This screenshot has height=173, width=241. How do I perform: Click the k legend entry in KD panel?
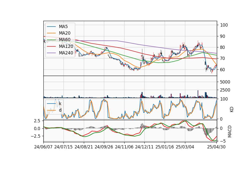pyautogui.click(x=60, y=104)
